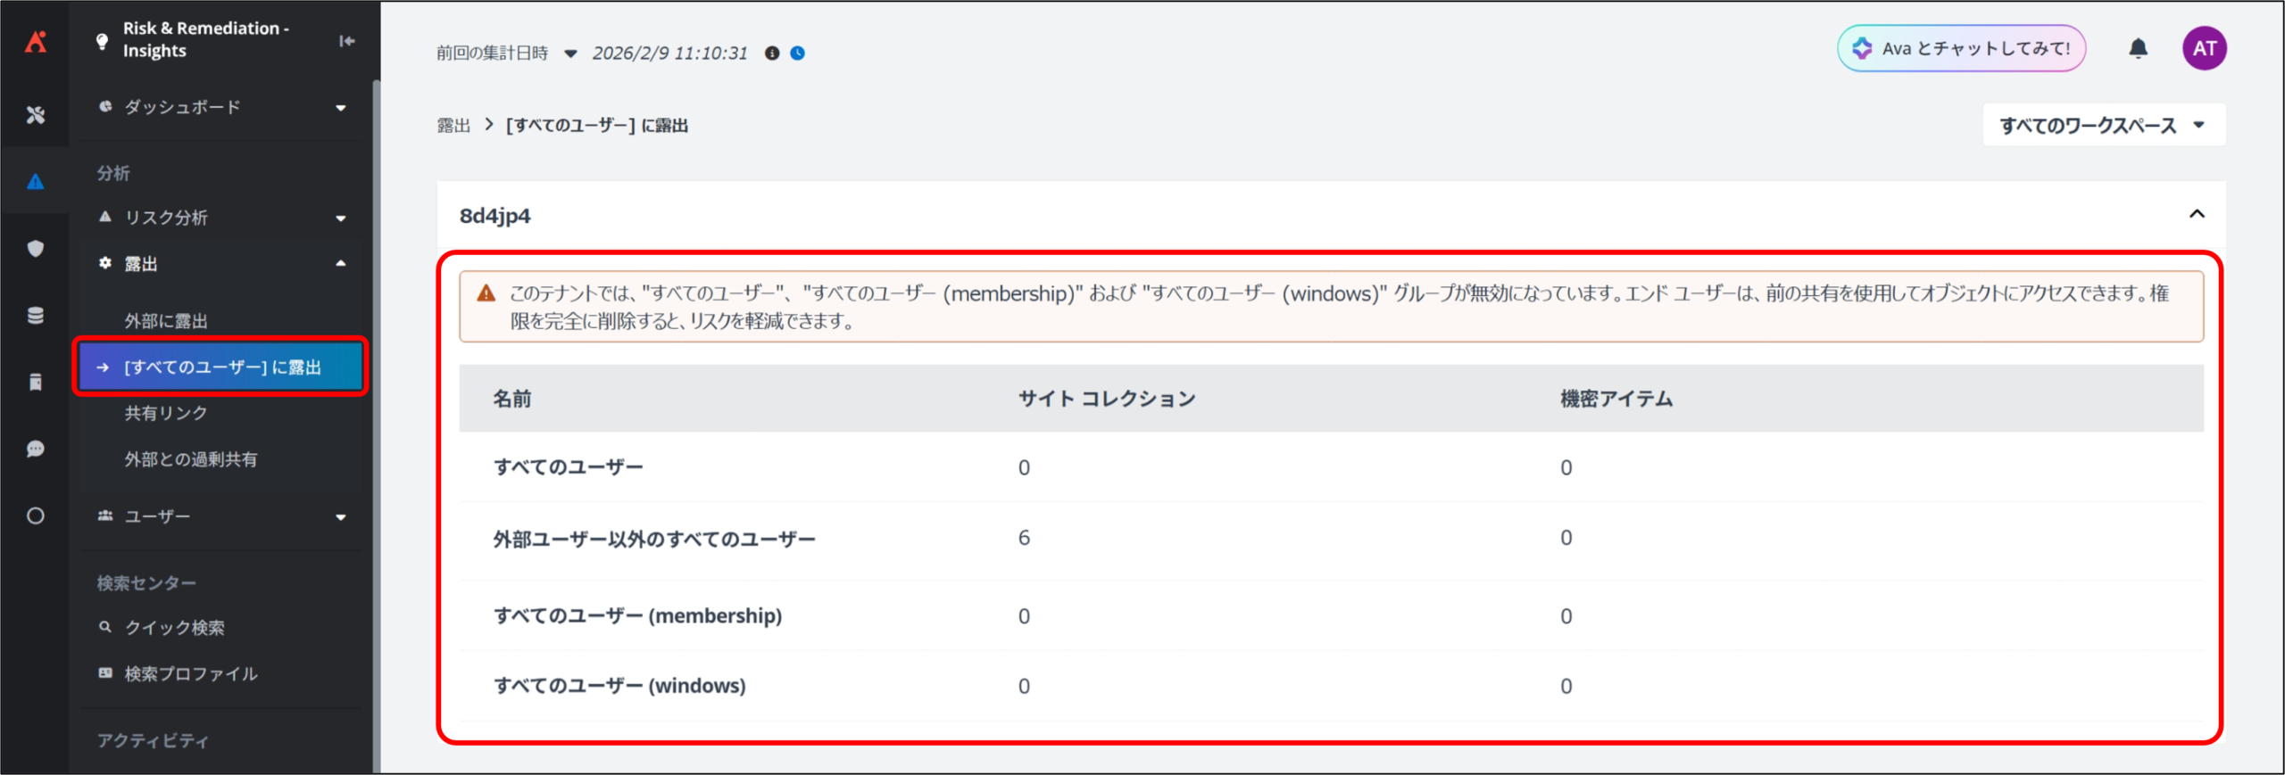2285x775 pixels.
Task: Select the shield icon in left rail
Action: 36,249
